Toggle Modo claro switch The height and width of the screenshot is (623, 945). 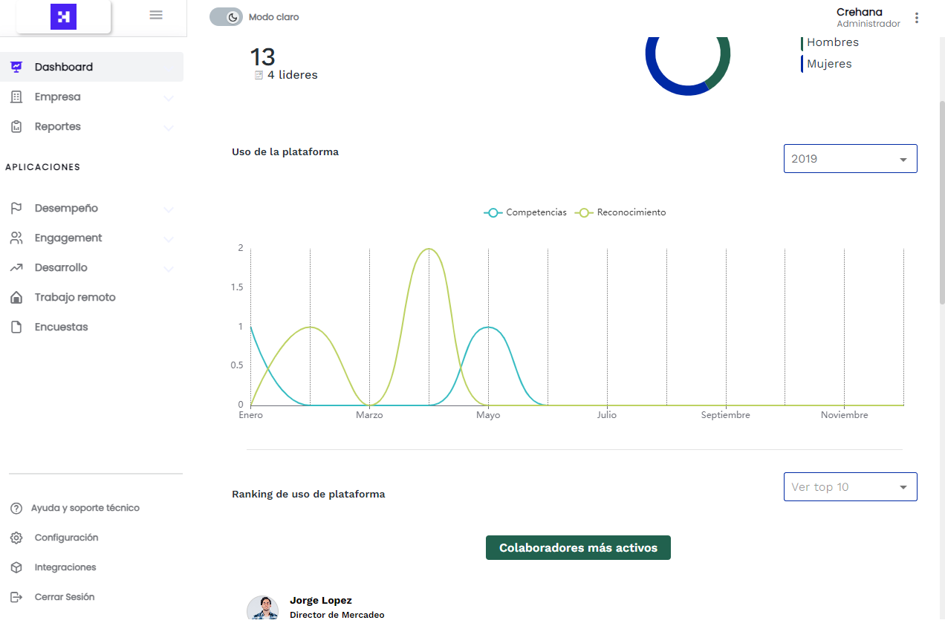pyautogui.click(x=226, y=16)
